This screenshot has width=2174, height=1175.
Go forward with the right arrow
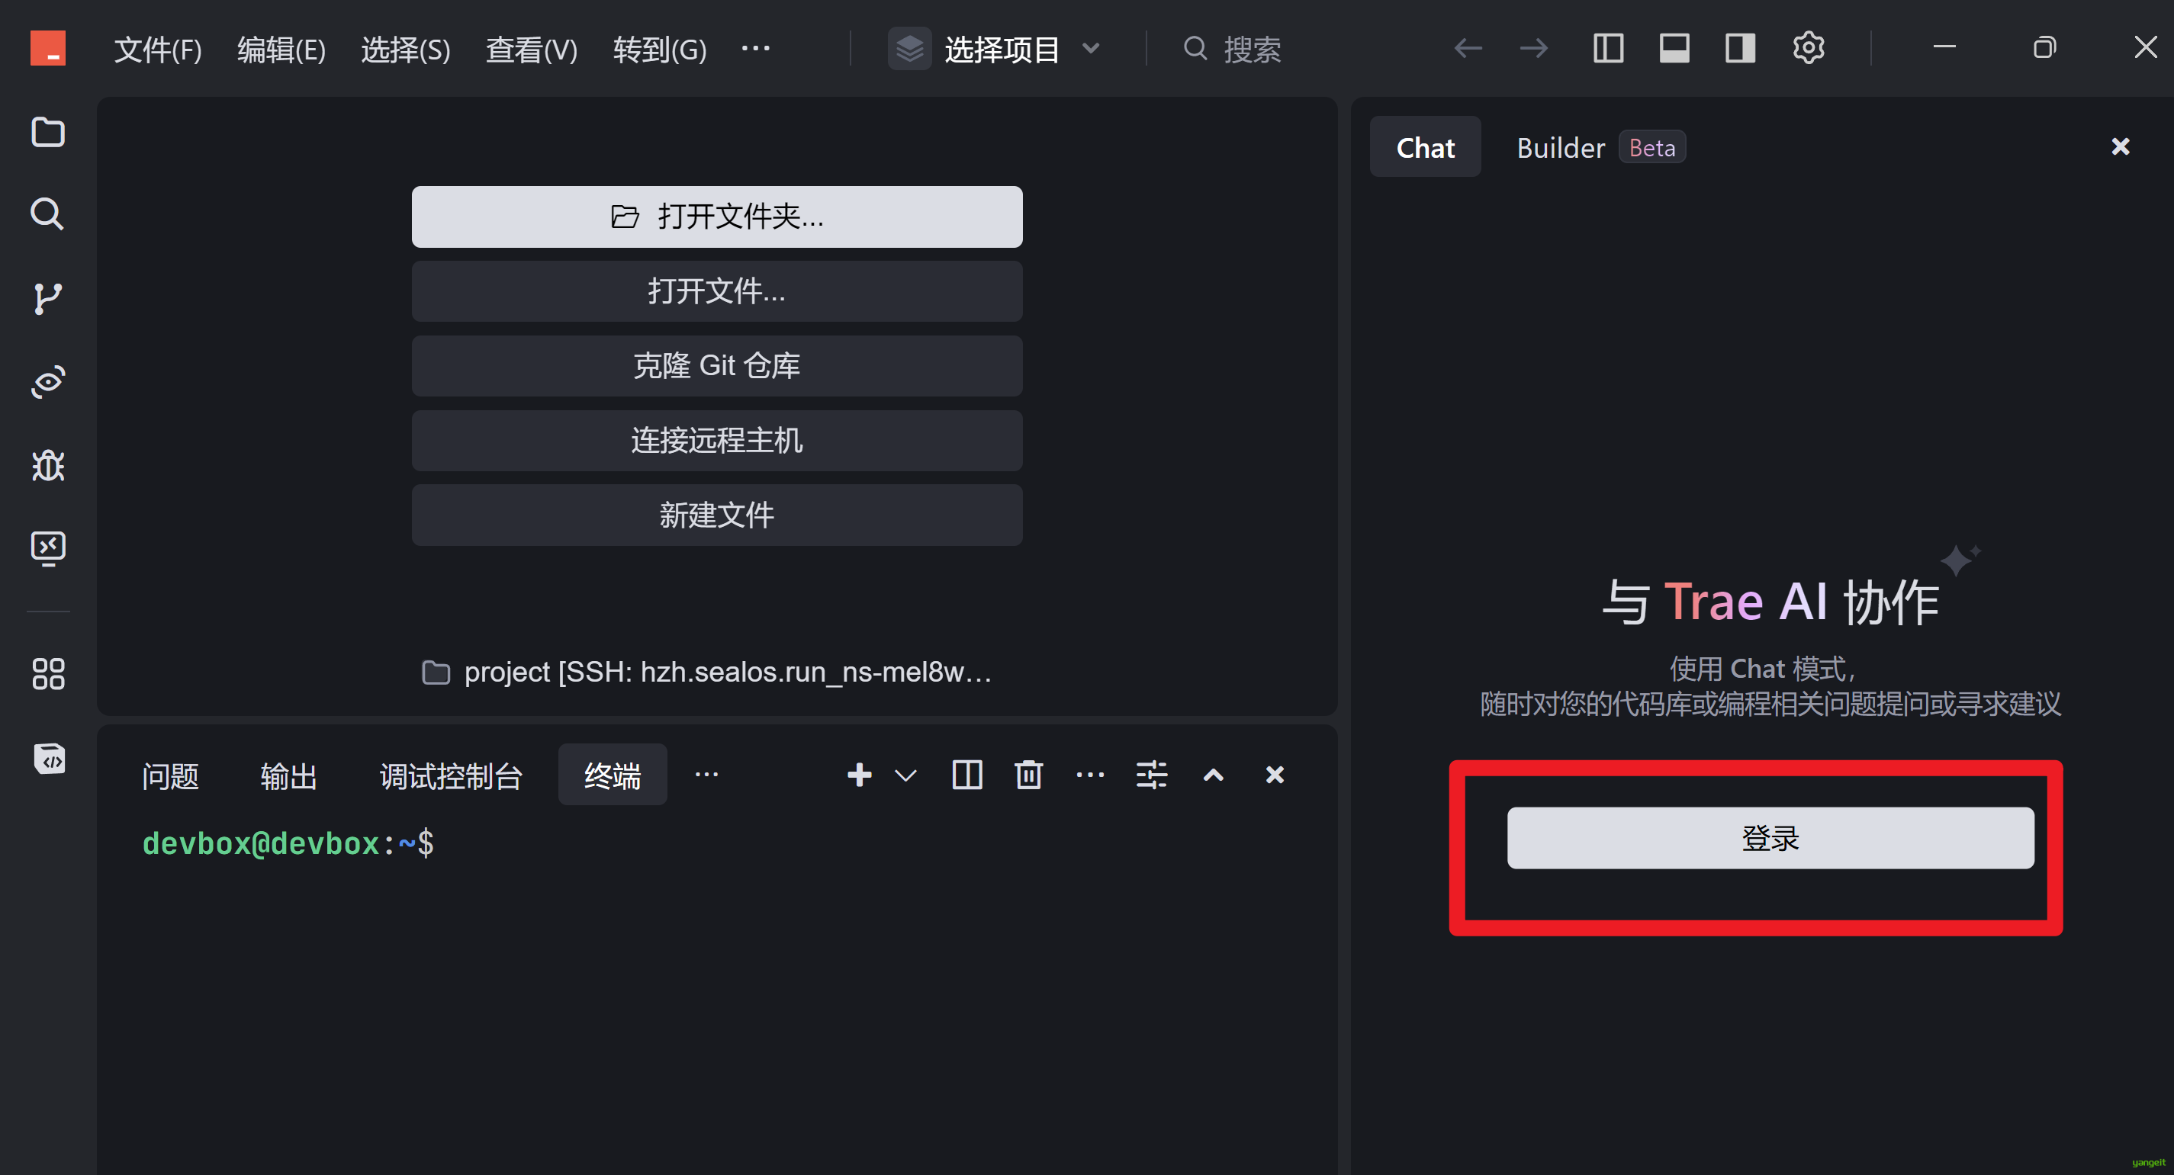(x=1533, y=48)
